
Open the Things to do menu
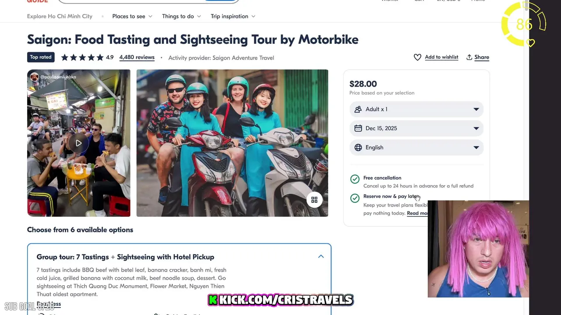pyautogui.click(x=181, y=16)
